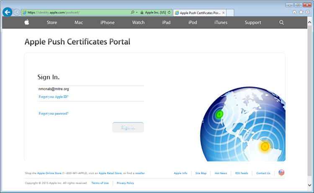Click the reseller link
314x193 pixels.
point(140,173)
